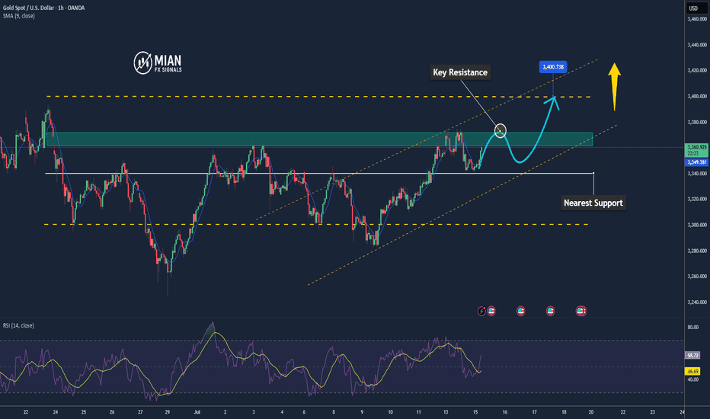This screenshot has width=710, height=419.
Task: Click the Jul label on time axis
Action: tap(197, 412)
